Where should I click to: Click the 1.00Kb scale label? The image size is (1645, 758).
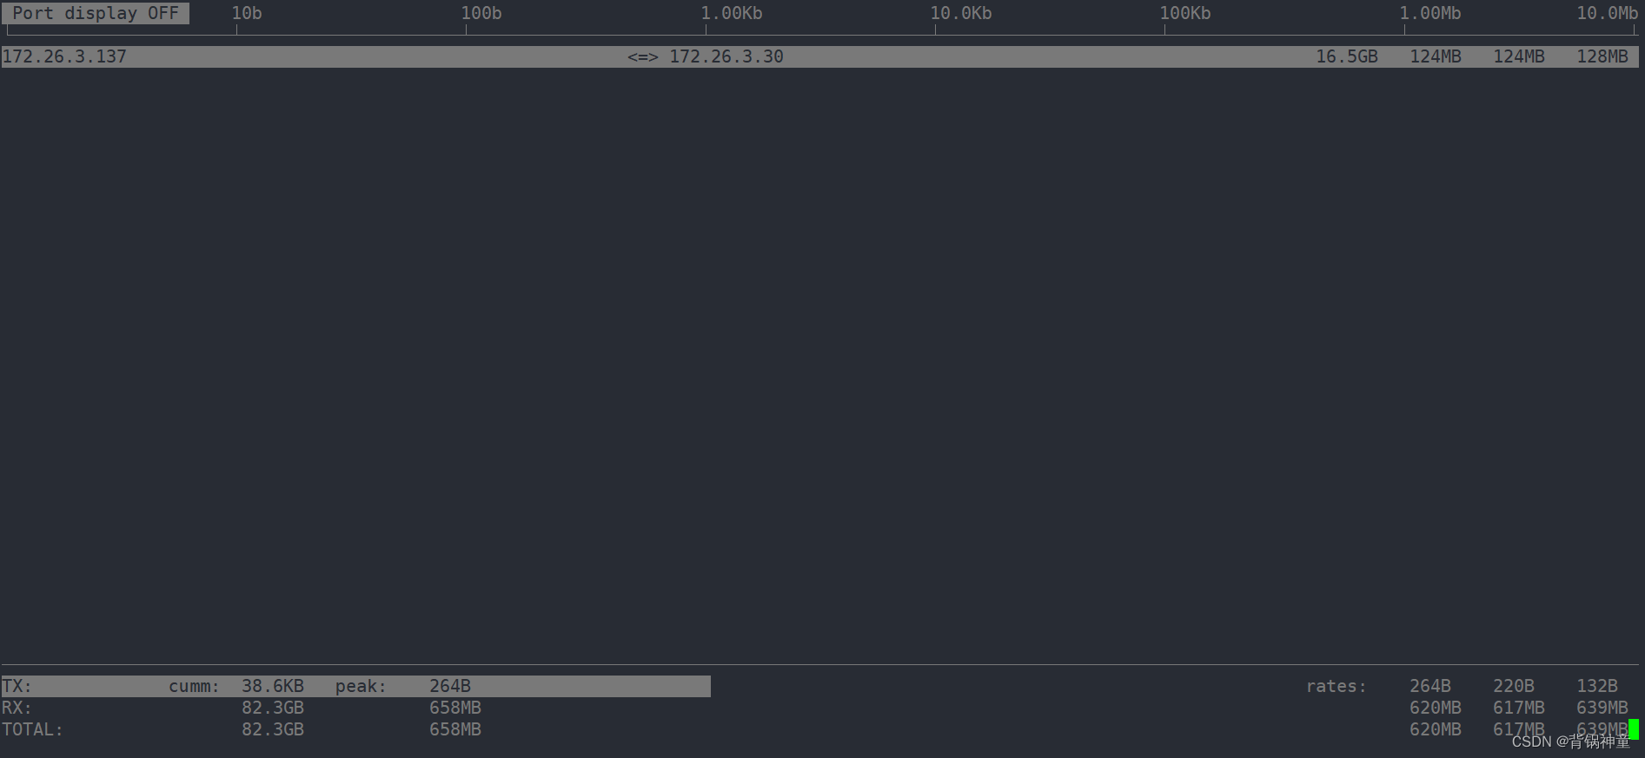click(732, 13)
